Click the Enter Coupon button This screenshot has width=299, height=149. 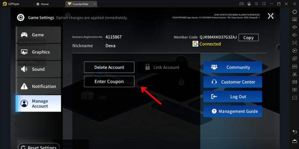(109, 81)
